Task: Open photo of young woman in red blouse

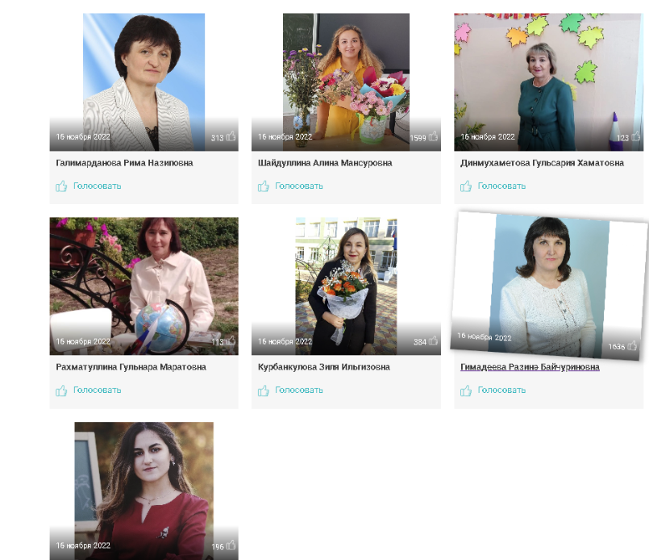Action: [144, 491]
